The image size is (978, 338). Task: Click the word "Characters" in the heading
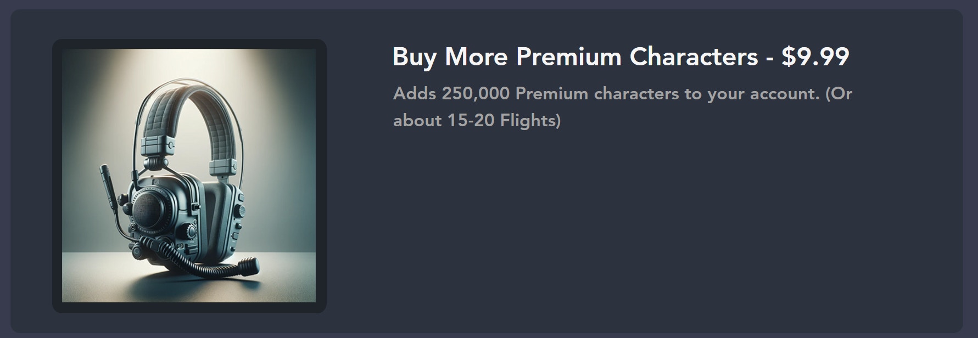[694, 57]
